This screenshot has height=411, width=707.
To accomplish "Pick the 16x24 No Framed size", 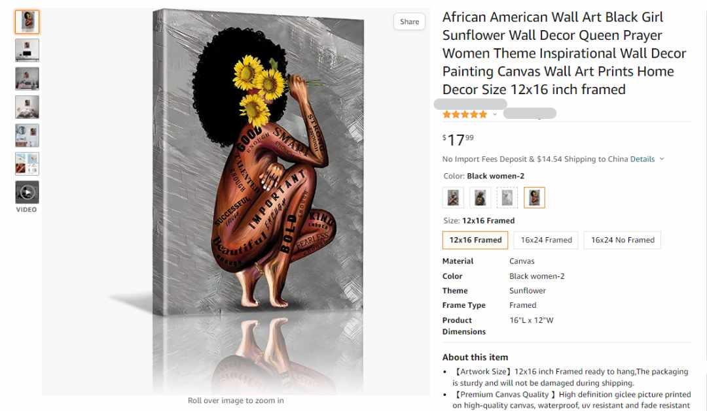I will (x=623, y=240).
